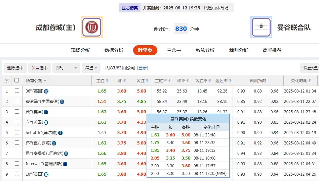
Task: Open the 即时 dropdown
Action: click(x=66, y=68)
